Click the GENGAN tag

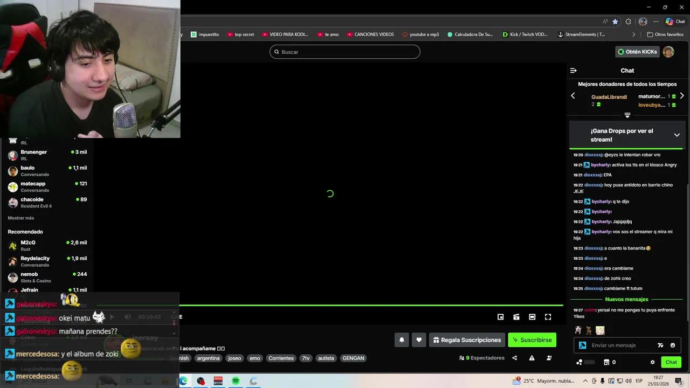353,358
